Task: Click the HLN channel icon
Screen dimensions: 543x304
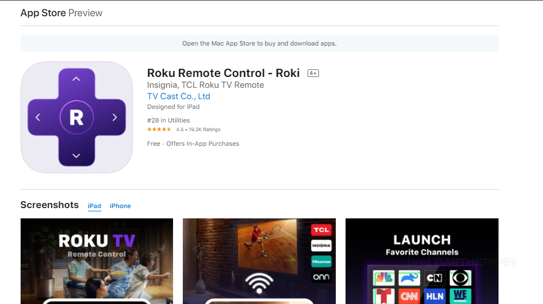Action: pos(435,296)
